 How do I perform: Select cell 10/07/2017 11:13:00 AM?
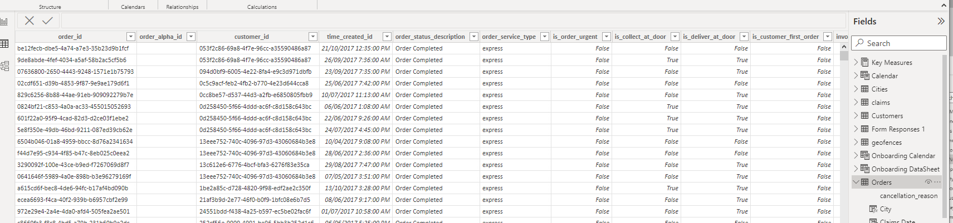coord(355,95)
